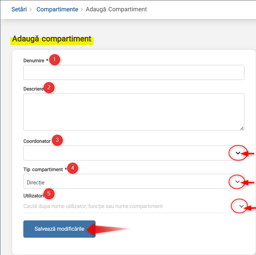Expand the Utilizatori search dropdown arrow
Image resolution: width=256 pixels, height=255 pixels.
[x=241, y=206]
